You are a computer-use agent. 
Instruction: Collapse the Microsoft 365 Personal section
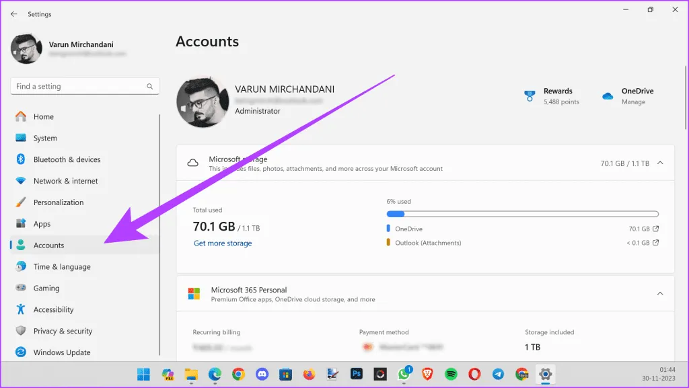pyautogui.click(x=659, y=294)
